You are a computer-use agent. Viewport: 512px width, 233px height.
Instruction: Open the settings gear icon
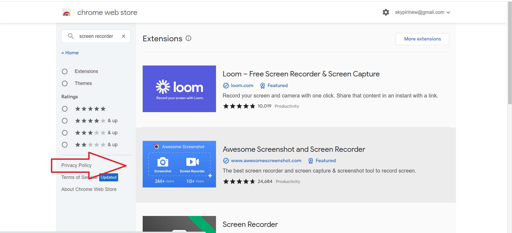[386, 12]
